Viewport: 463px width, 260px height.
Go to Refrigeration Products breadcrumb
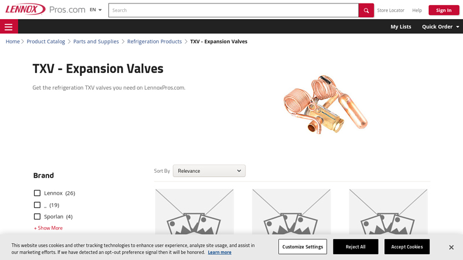pyautogui.click(x=155, y=42)
